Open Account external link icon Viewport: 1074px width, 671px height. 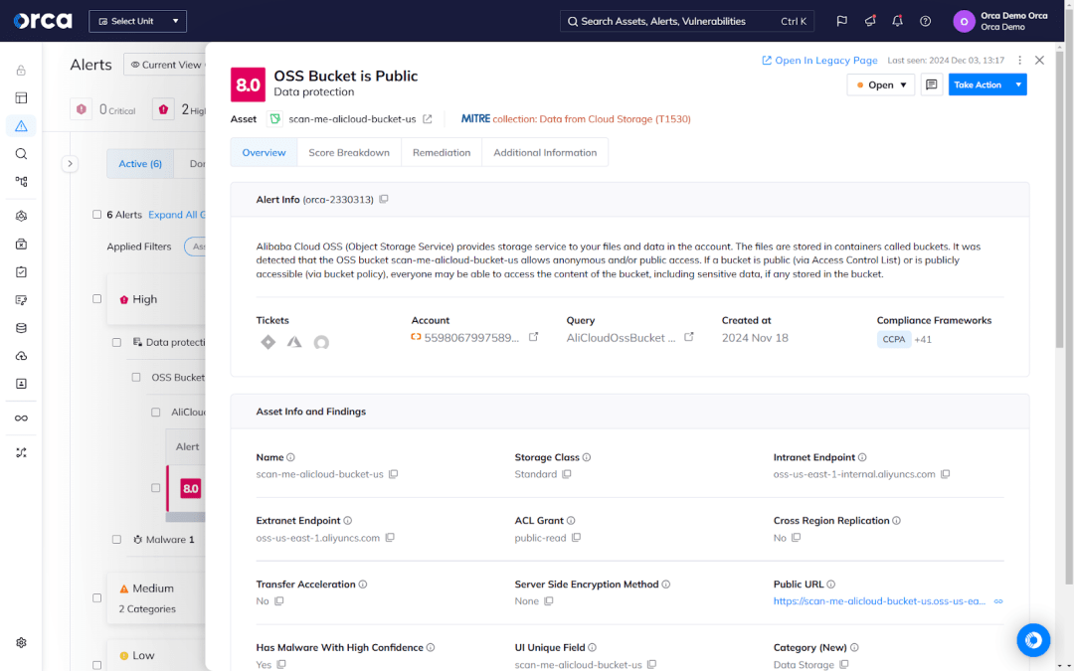coord(534,337)
